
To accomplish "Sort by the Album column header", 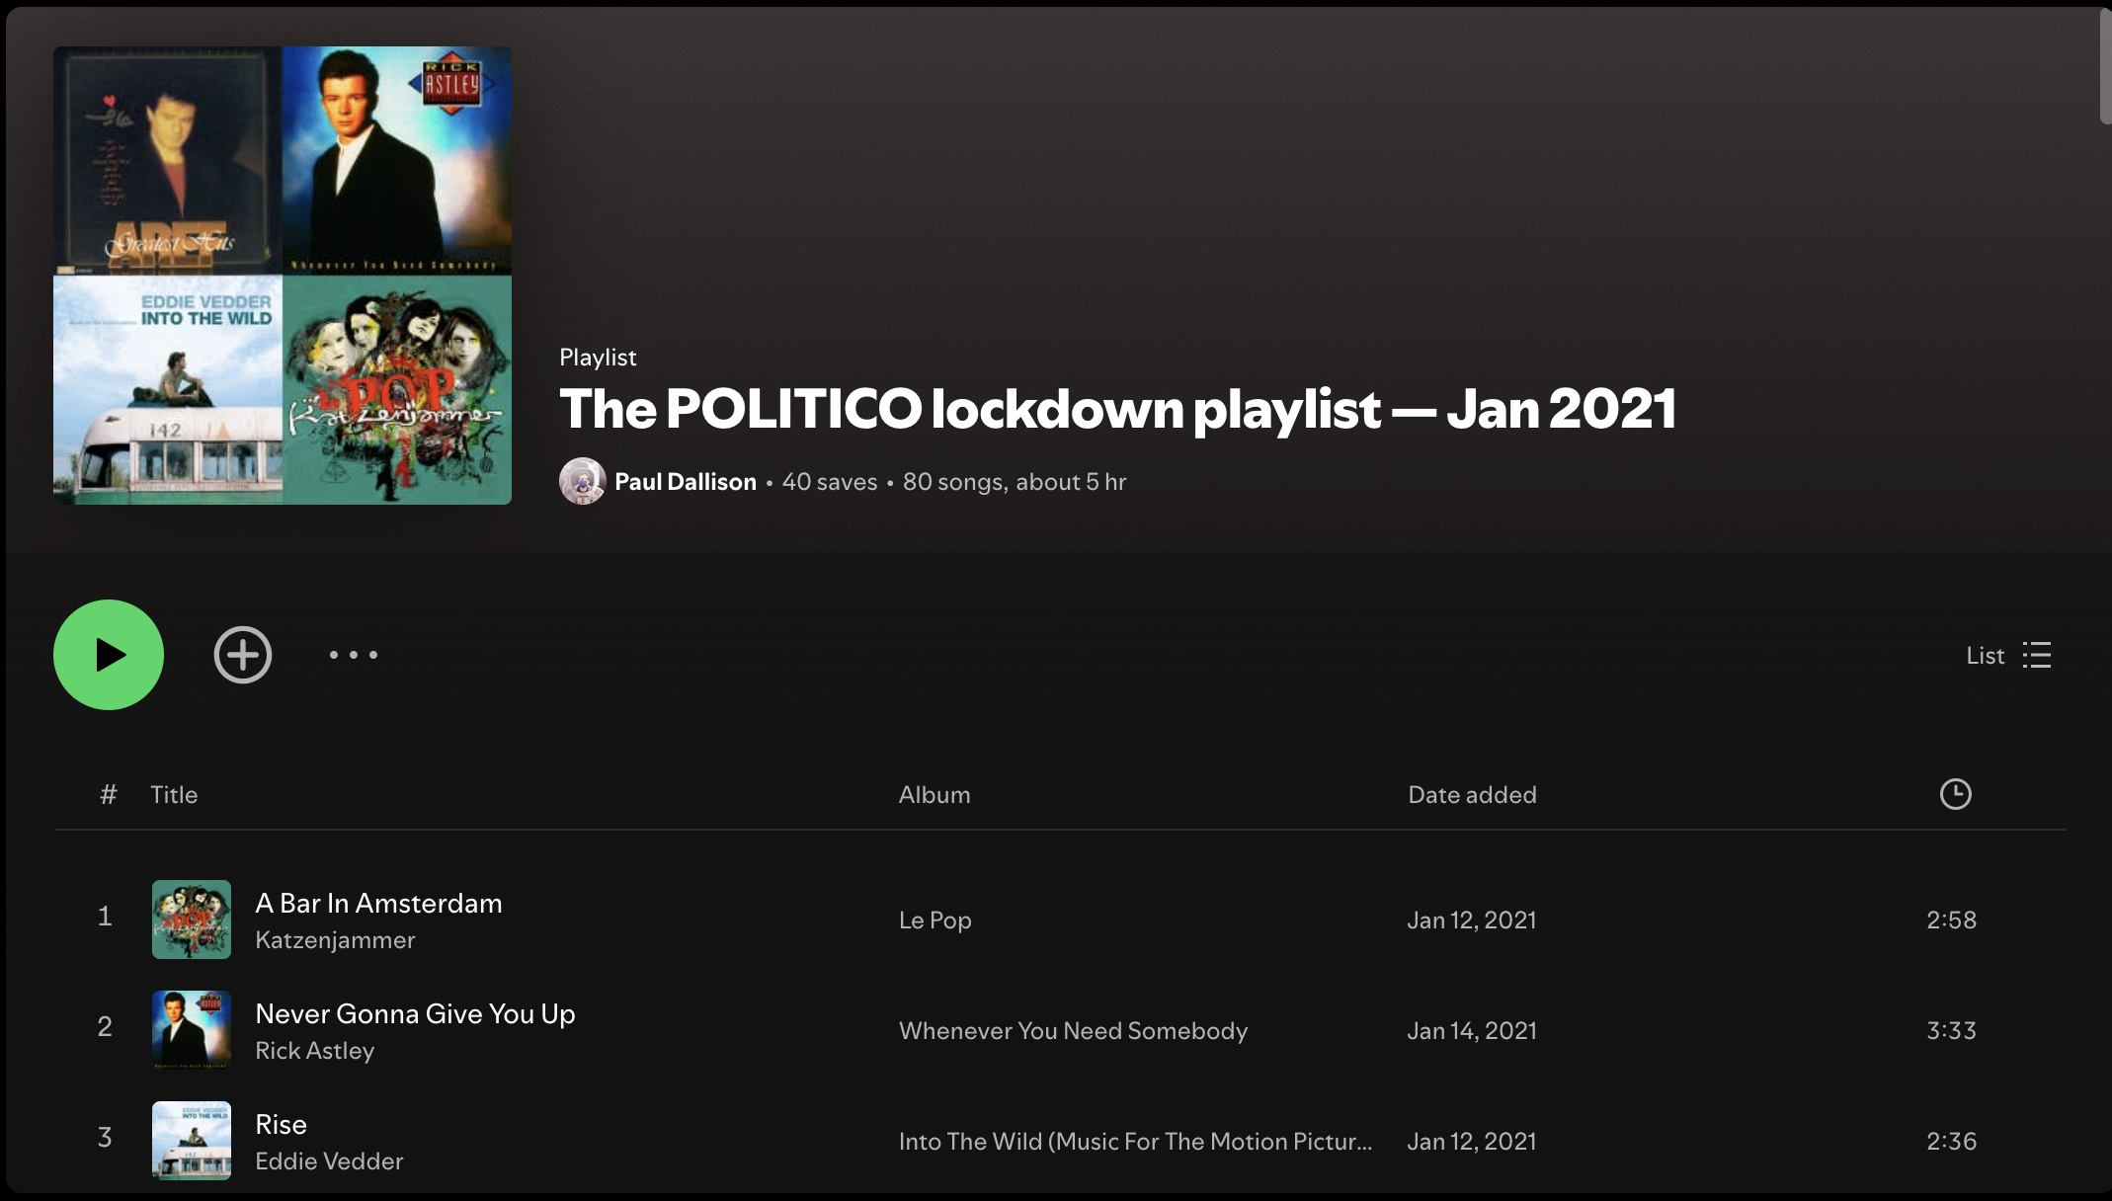I will (934, 794).
